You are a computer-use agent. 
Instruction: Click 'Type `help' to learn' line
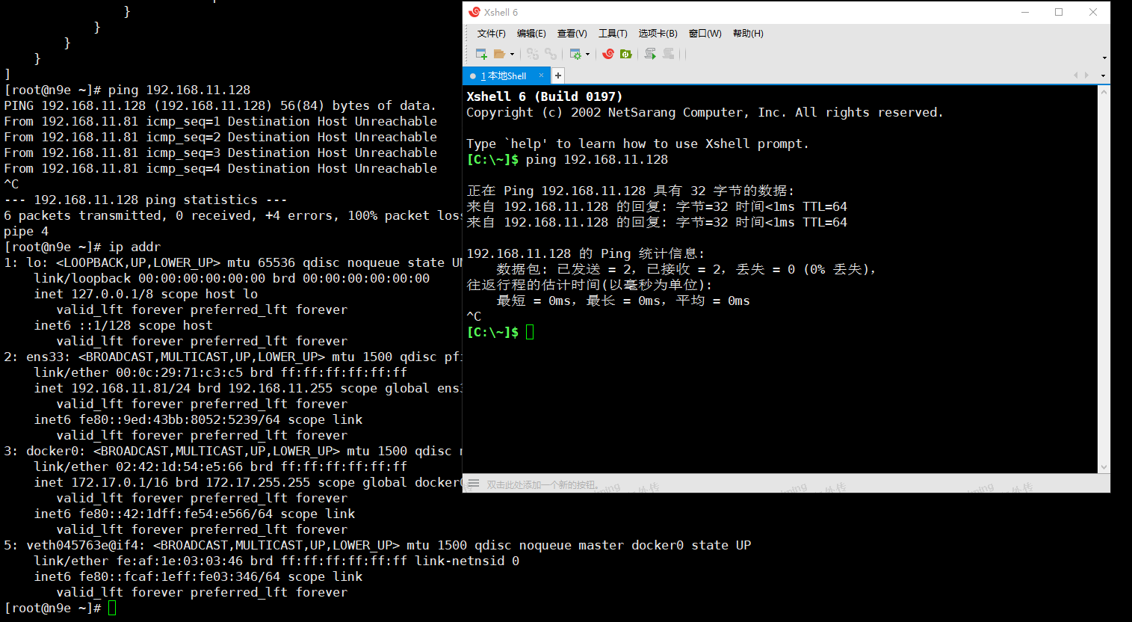point(637,144)
